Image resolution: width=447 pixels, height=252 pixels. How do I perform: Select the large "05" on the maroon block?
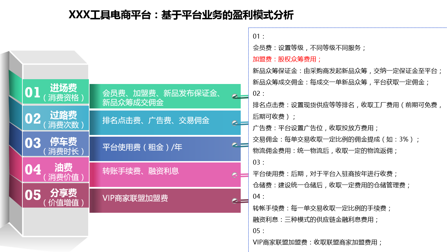coord(33,195)
